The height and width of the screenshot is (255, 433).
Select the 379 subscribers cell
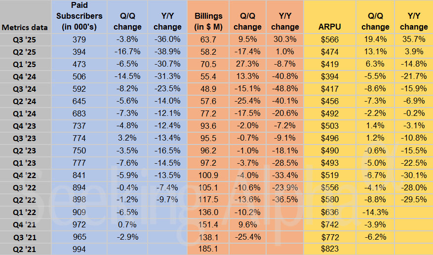(79, 39)
